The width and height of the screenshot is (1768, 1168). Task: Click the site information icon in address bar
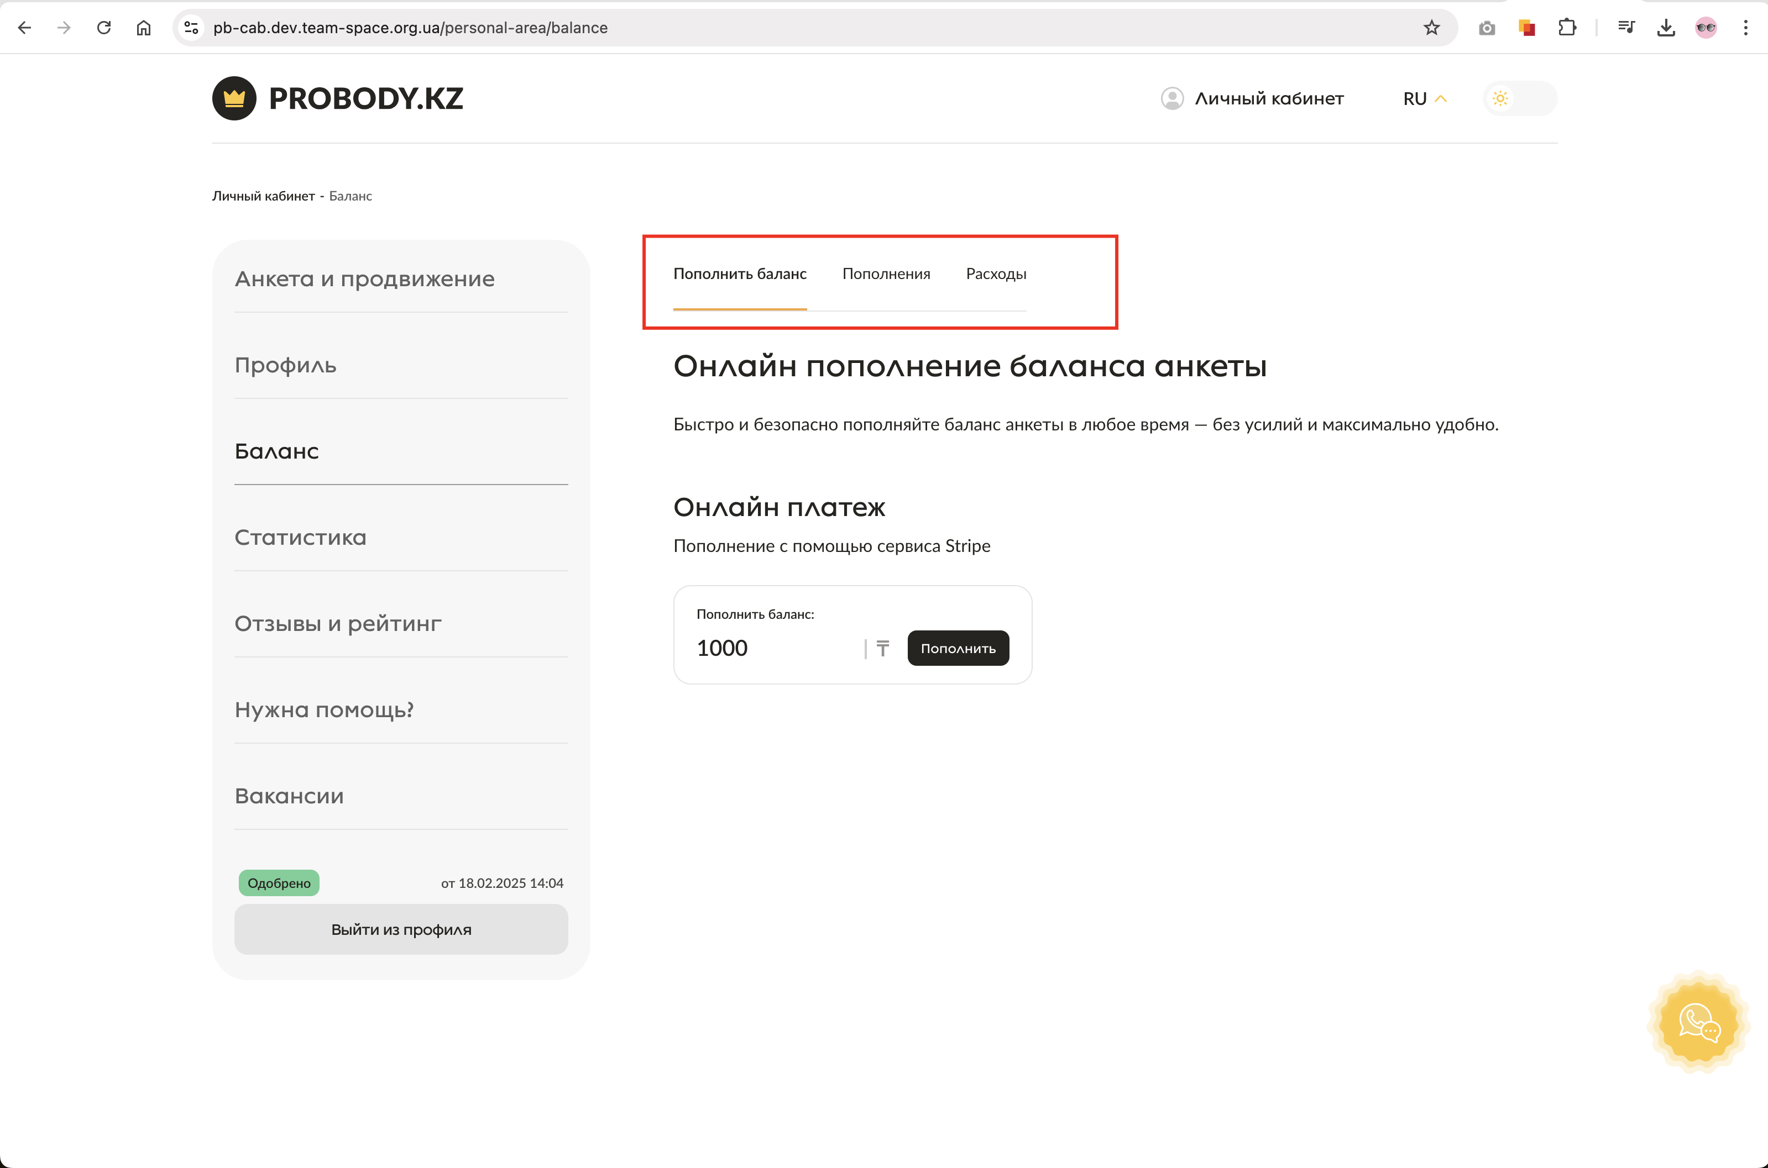pos(191,28)
